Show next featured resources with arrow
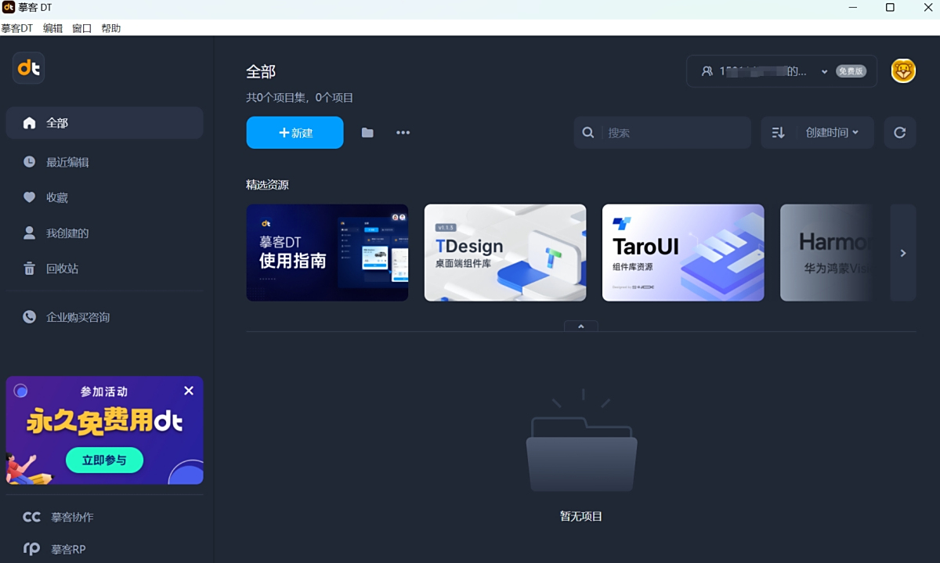 coord(903,253)
